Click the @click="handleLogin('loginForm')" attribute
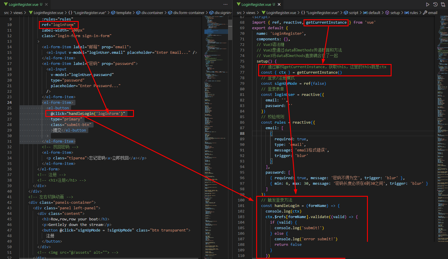 [x=88, y=113]
